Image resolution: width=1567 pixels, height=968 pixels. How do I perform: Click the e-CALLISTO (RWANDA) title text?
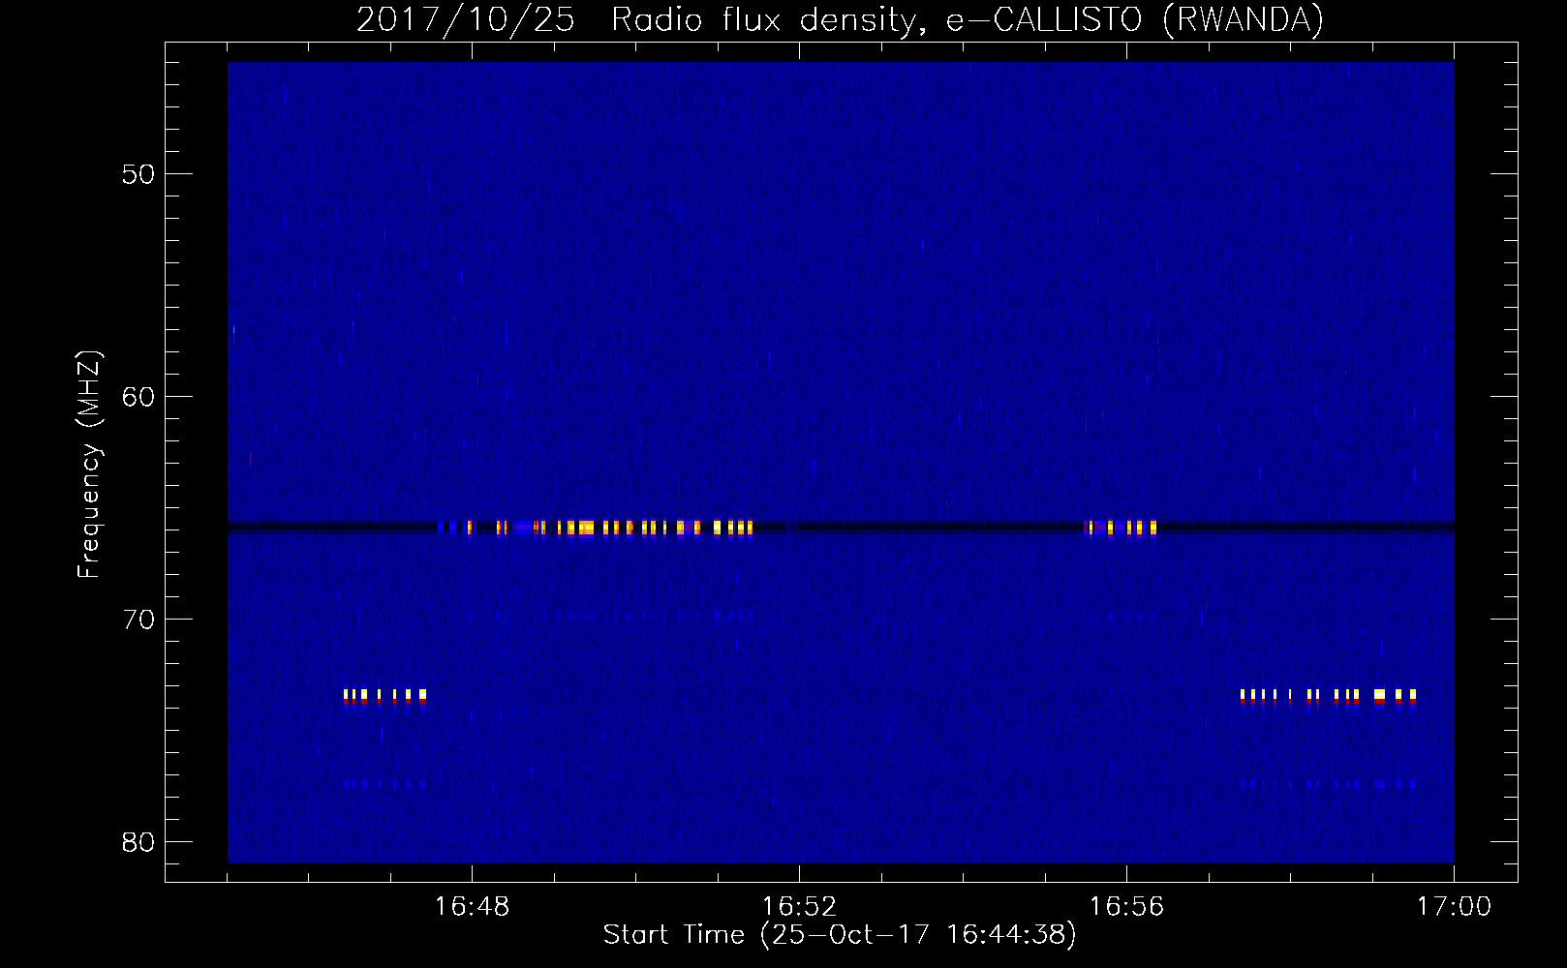click(1135, 19)
